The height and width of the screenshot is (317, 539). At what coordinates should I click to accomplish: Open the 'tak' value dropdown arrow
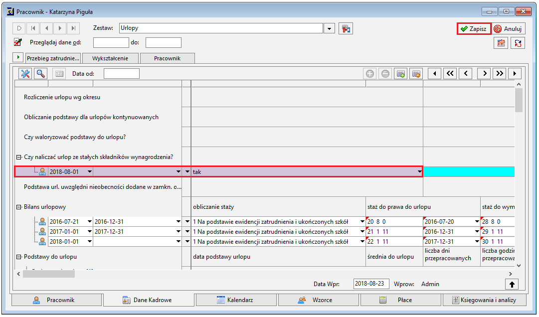click(x=420, y=171)
